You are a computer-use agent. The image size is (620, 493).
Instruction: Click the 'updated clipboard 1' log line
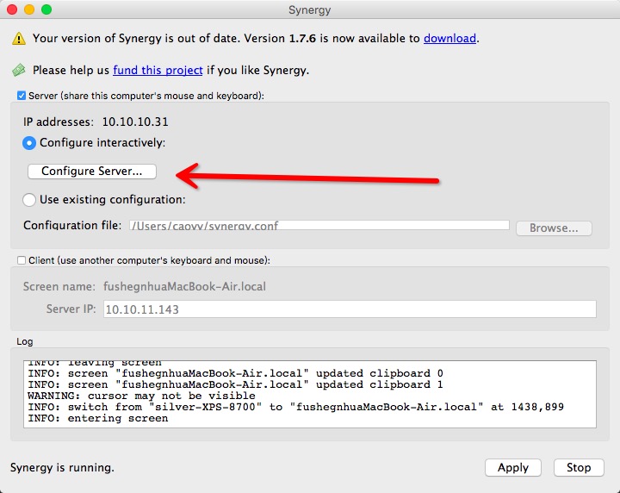tap(235, 384)
